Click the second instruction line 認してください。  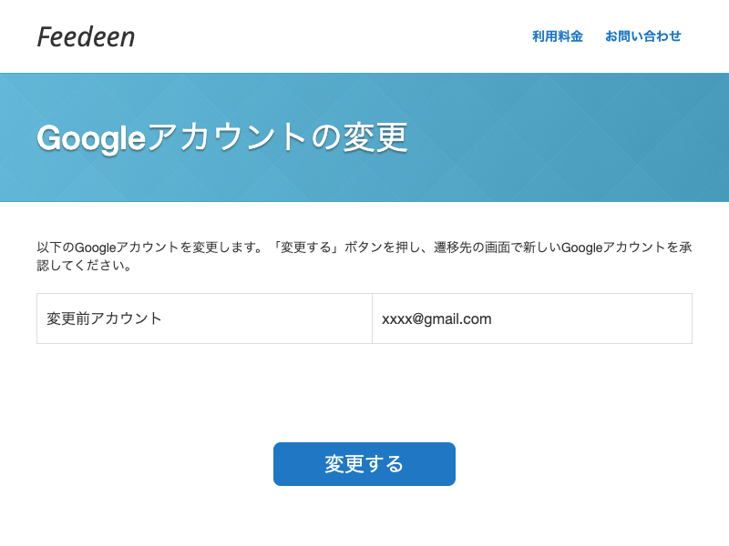(84, 266)
